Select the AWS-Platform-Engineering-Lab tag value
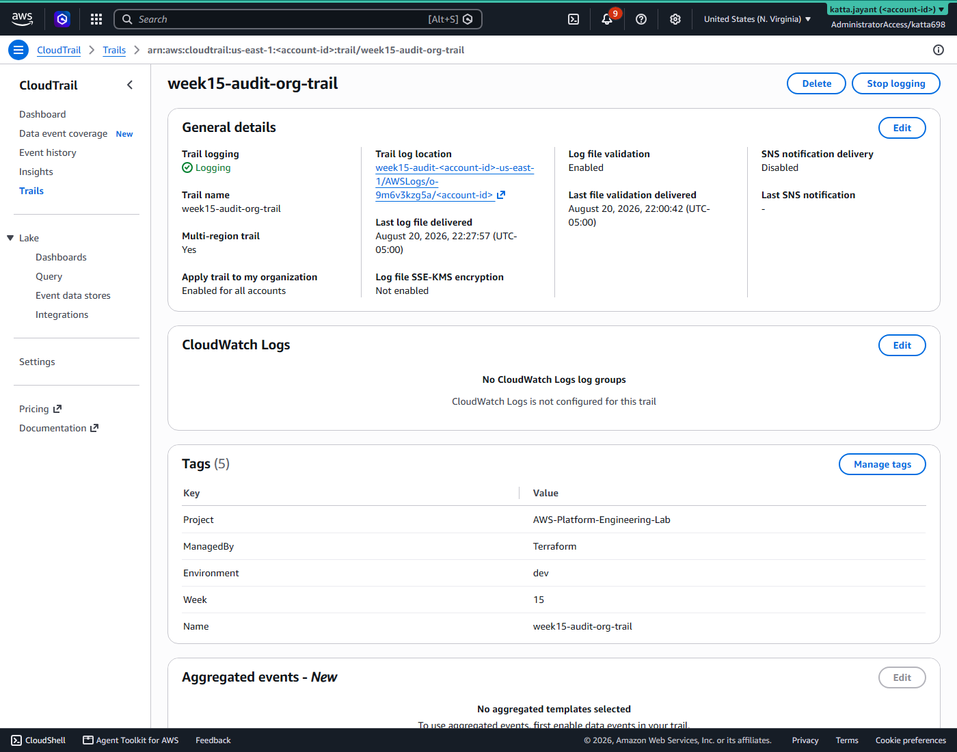 point(602,520)
